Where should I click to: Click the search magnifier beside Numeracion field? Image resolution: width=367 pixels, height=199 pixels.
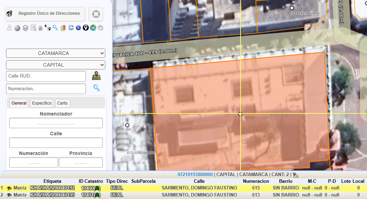tap(97, 88)
